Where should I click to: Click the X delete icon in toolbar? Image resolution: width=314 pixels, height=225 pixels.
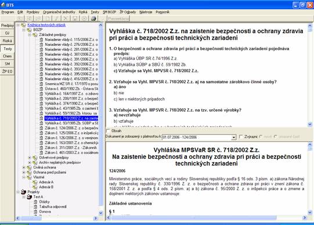[66, 19]
